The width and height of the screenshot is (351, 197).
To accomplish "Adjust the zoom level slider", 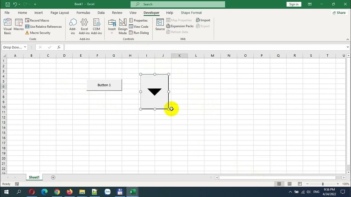I will [x=323, y=184].
